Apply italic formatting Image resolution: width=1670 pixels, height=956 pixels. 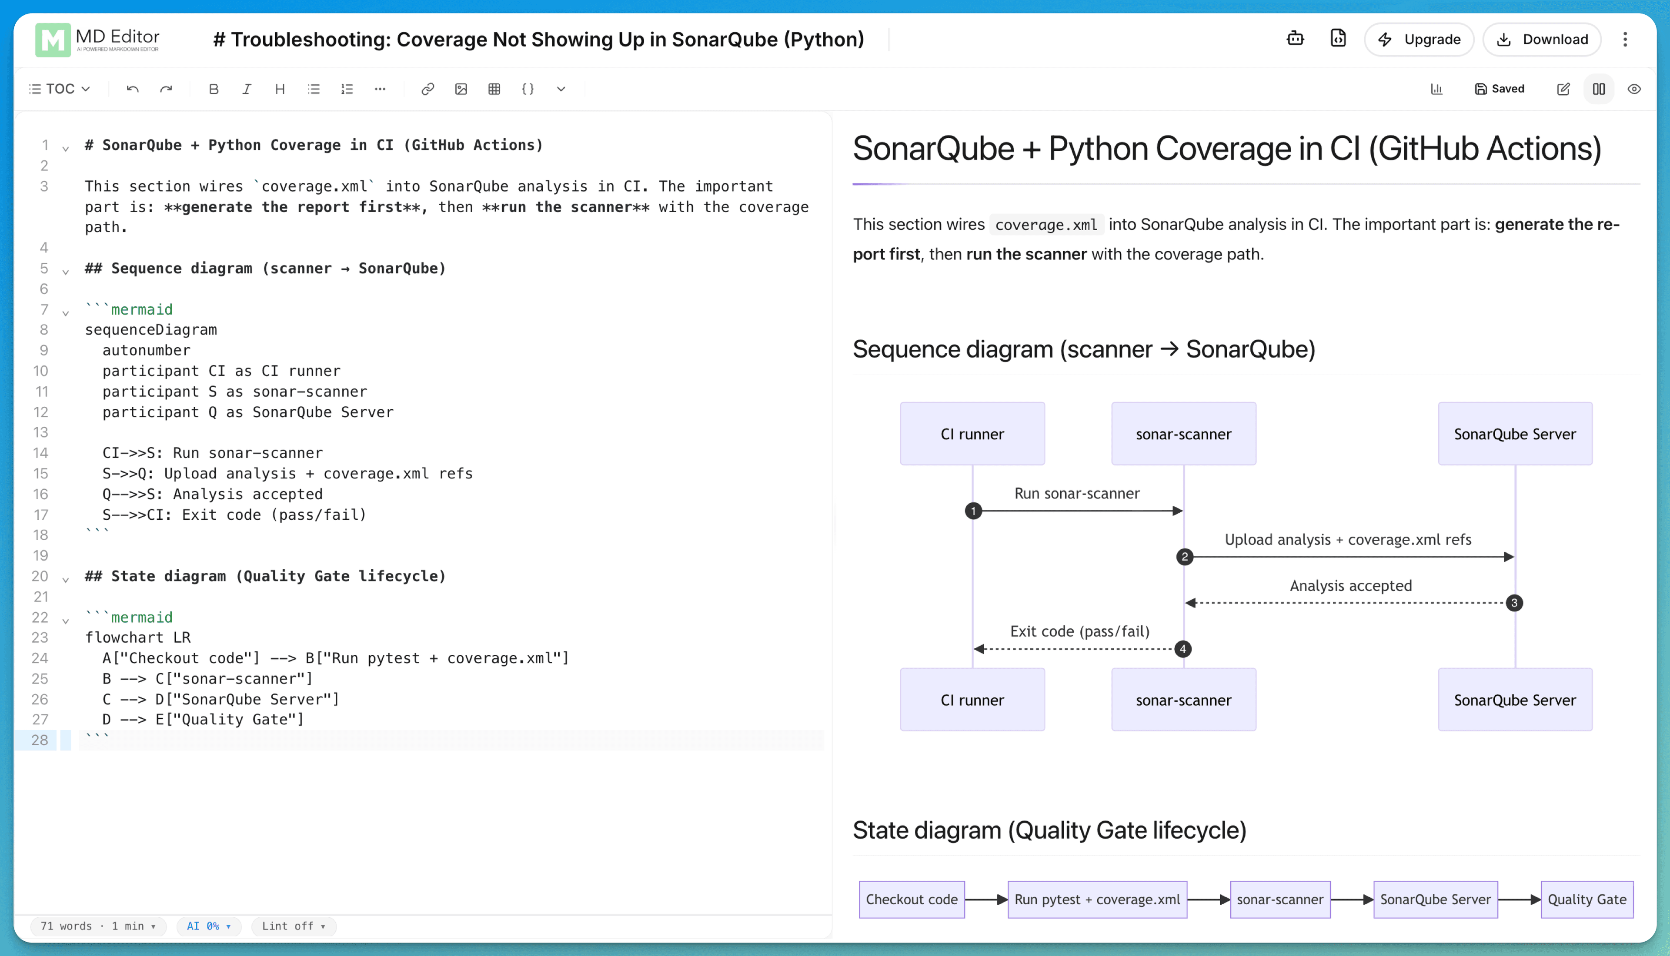click(x=246, y=89)
